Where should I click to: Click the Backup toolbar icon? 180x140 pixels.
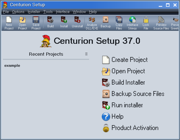pos(106,20)
